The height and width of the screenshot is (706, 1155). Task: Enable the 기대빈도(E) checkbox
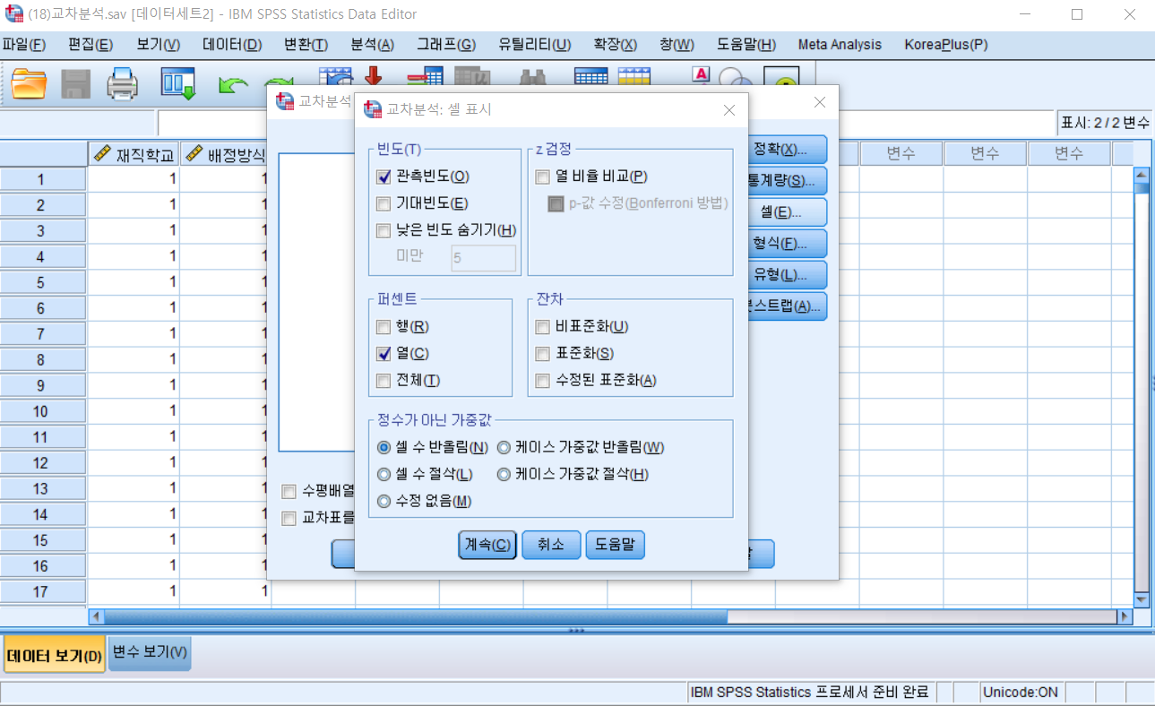click(384, 203)
